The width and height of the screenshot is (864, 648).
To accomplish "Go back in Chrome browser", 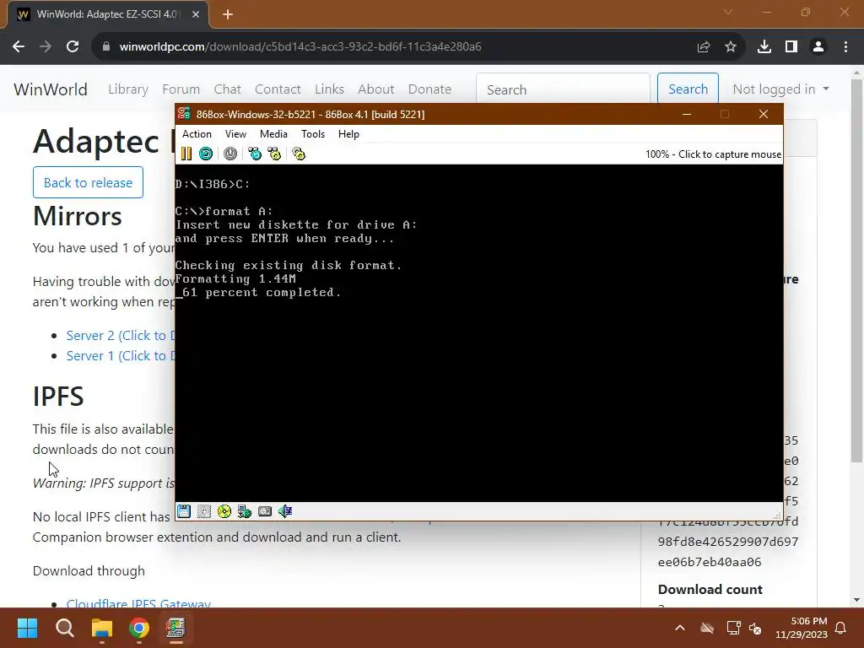I will 19,47.
